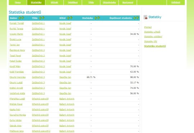Click success value 32.17 %
Screen dimensions: 194x133
click(134, 83)
